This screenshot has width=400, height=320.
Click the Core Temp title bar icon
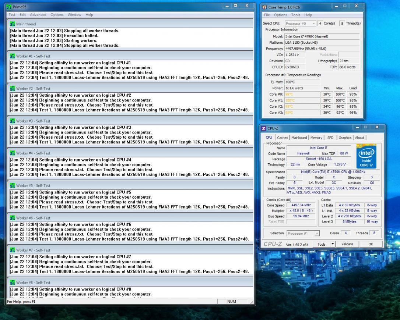coord(265,7)
